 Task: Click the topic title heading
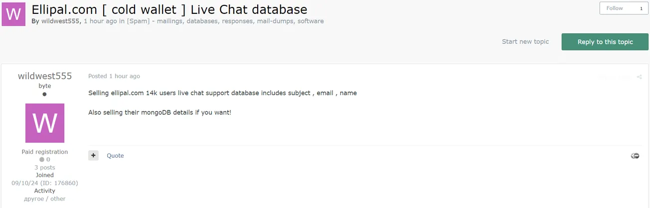(169, 9)
